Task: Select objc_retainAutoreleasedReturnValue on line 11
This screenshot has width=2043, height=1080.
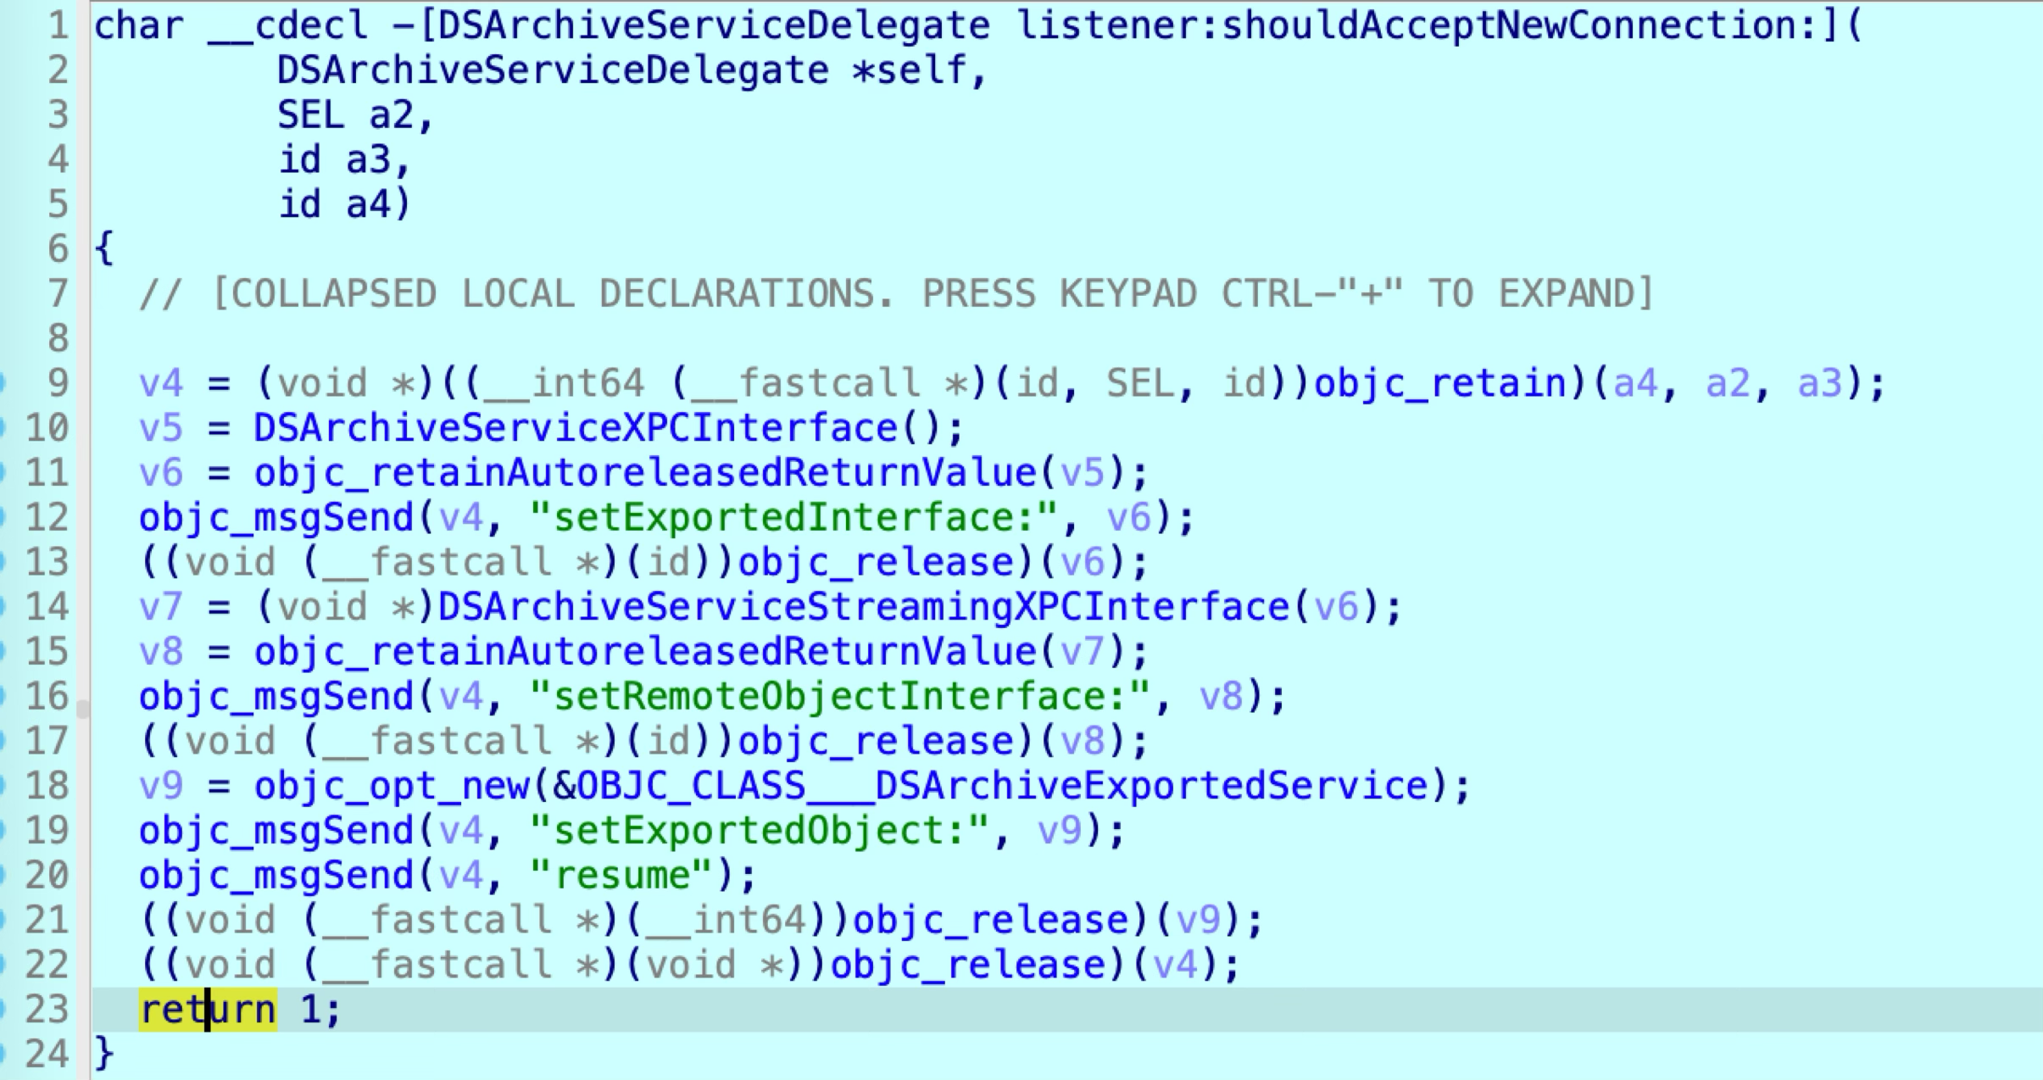Action: (645, 473)
